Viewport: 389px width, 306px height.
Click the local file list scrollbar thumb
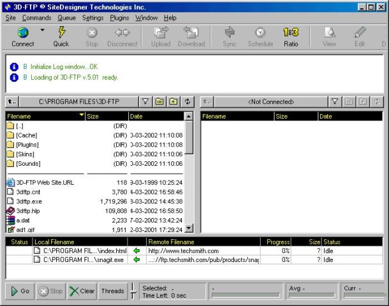(x=189, y=138)
